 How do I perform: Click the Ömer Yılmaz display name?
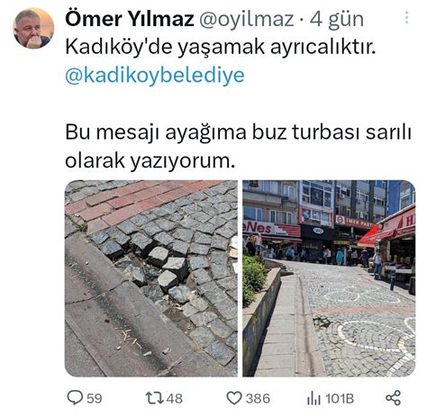[x=130, y=19]
